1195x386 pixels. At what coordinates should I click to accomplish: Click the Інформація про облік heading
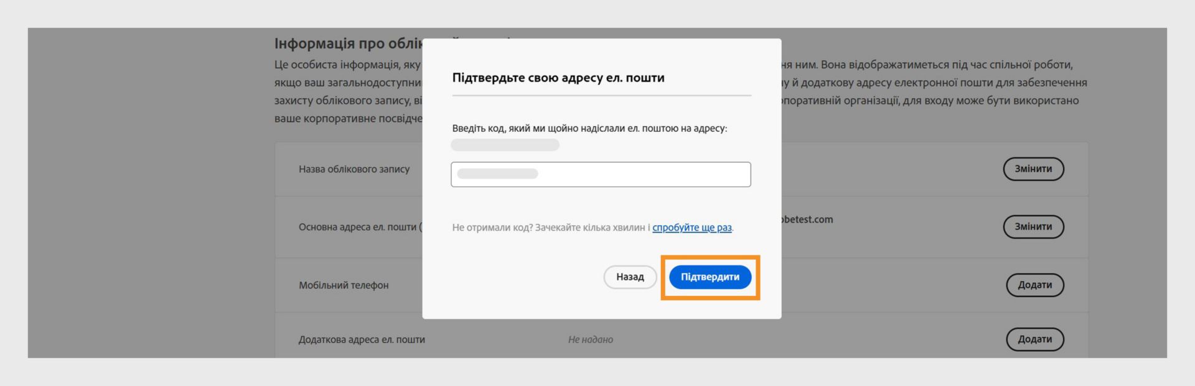tap(348, 44)
